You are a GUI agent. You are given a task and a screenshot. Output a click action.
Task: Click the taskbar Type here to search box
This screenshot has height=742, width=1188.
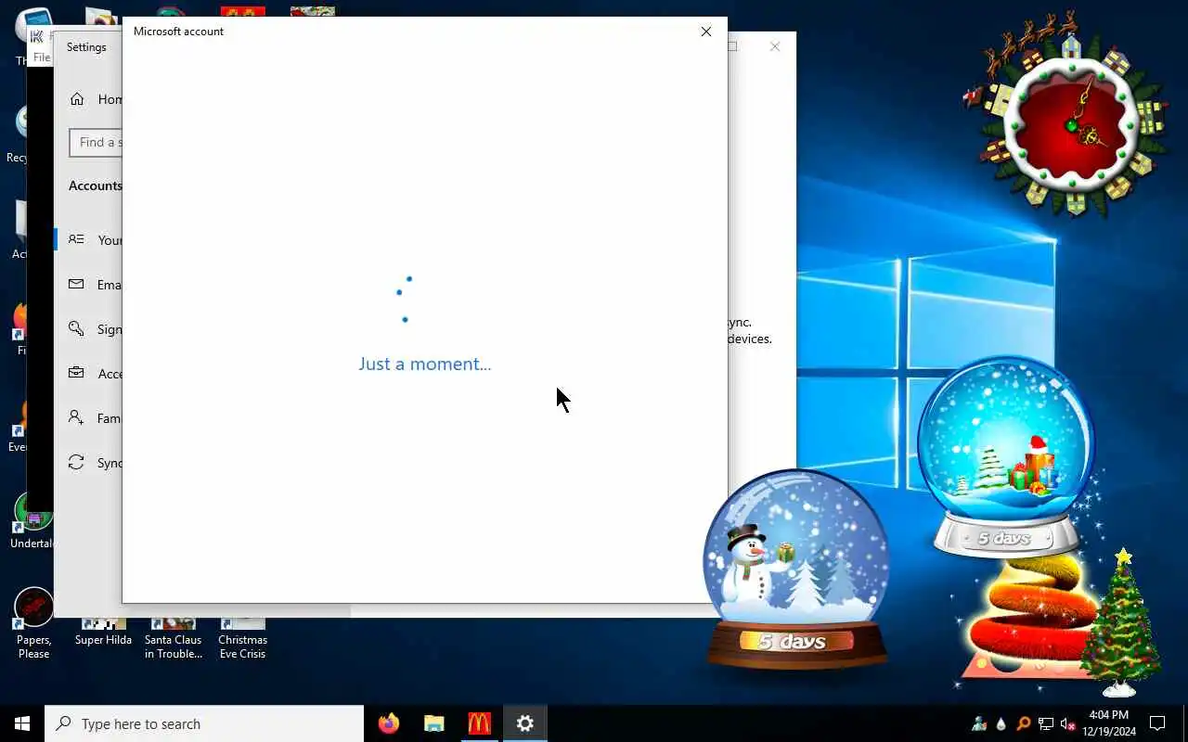pos(204,723)
